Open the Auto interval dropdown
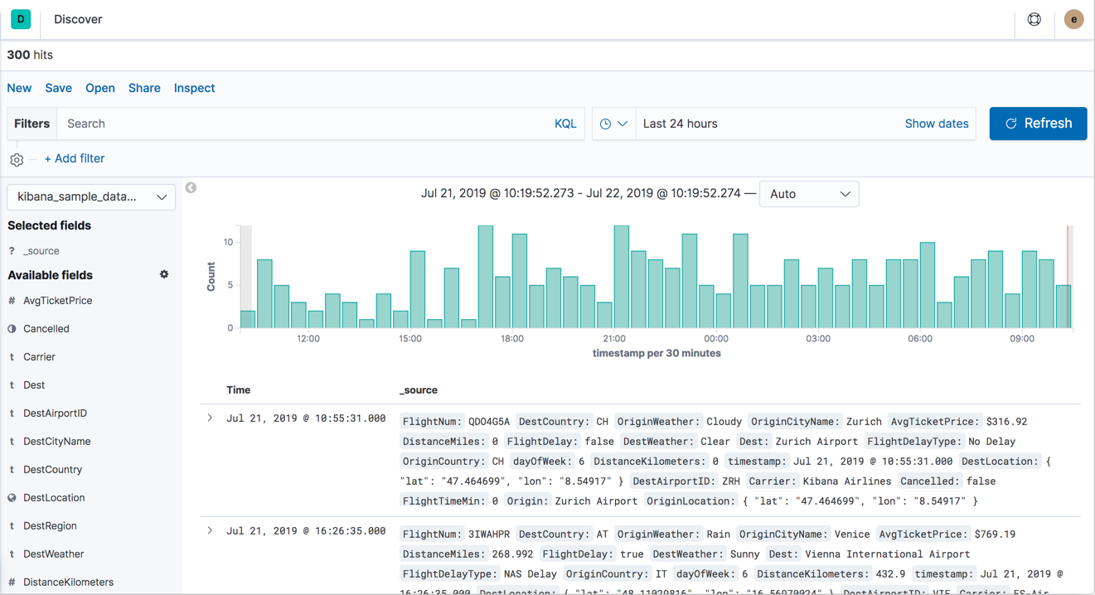Image resolution: width=1095 pixels, height=595 pixels. pos(808,194)
